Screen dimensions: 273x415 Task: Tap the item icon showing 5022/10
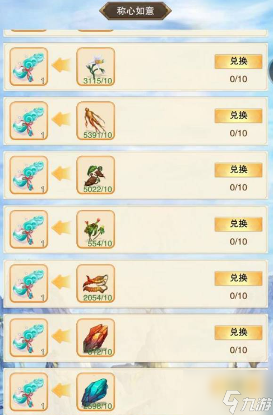pos(96,175)
